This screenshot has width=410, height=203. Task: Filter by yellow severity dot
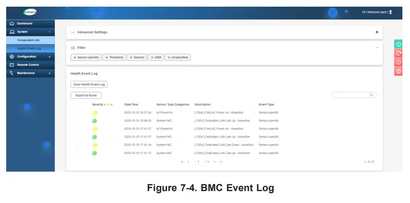click(x=108, y=105)
